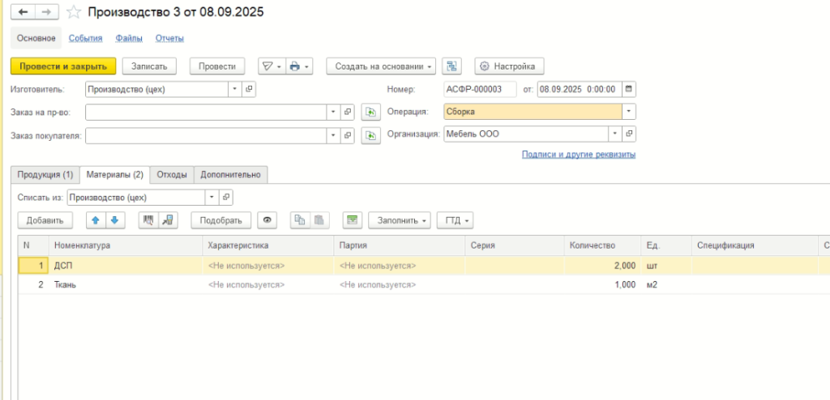This screenshot has height=400, width=830.
Task: Open Изготовитель value with its open-form icon
Action: click(x=249, y=89)
